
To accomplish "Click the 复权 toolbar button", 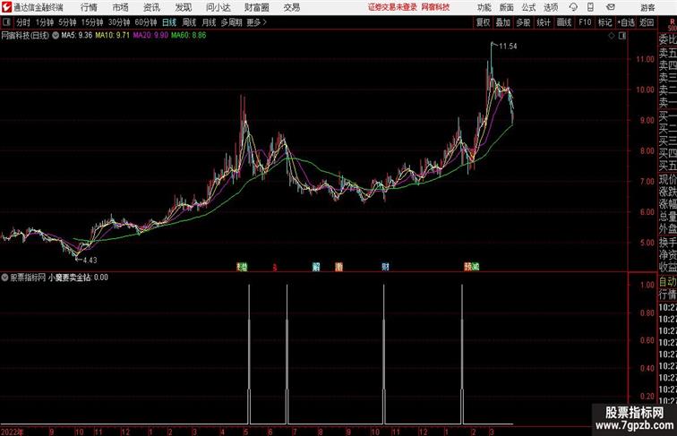I will click(x=484, y=22).
